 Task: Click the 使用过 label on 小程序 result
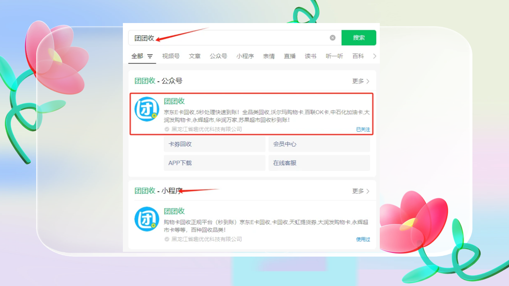[x=363, y=239]
